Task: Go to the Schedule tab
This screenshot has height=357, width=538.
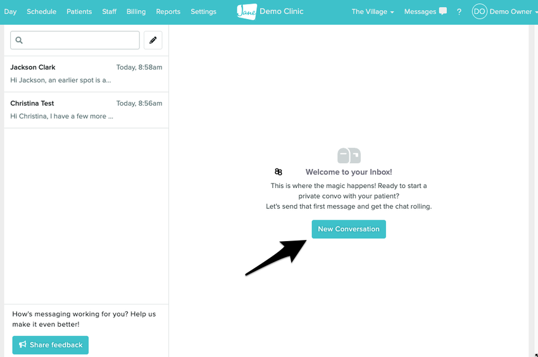Action: point(41,11)
